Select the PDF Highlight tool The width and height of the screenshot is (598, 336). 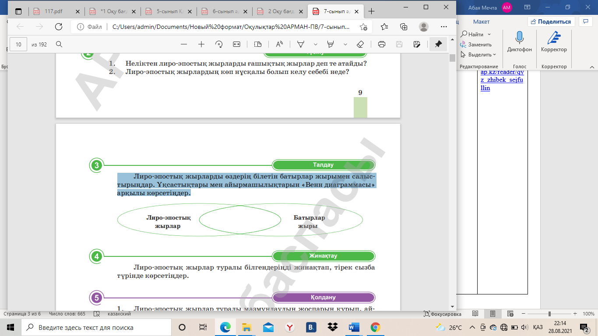331,44
